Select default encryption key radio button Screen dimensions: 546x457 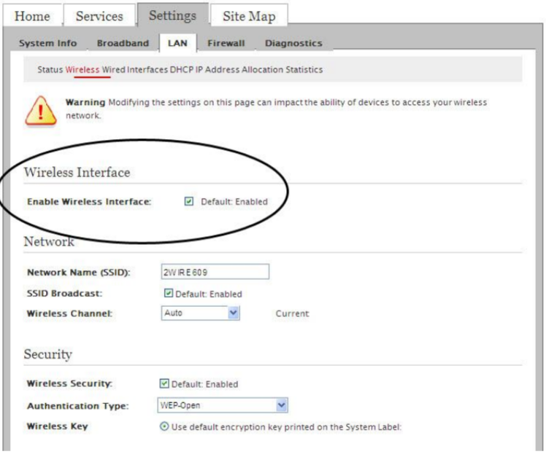click(164, 426)
